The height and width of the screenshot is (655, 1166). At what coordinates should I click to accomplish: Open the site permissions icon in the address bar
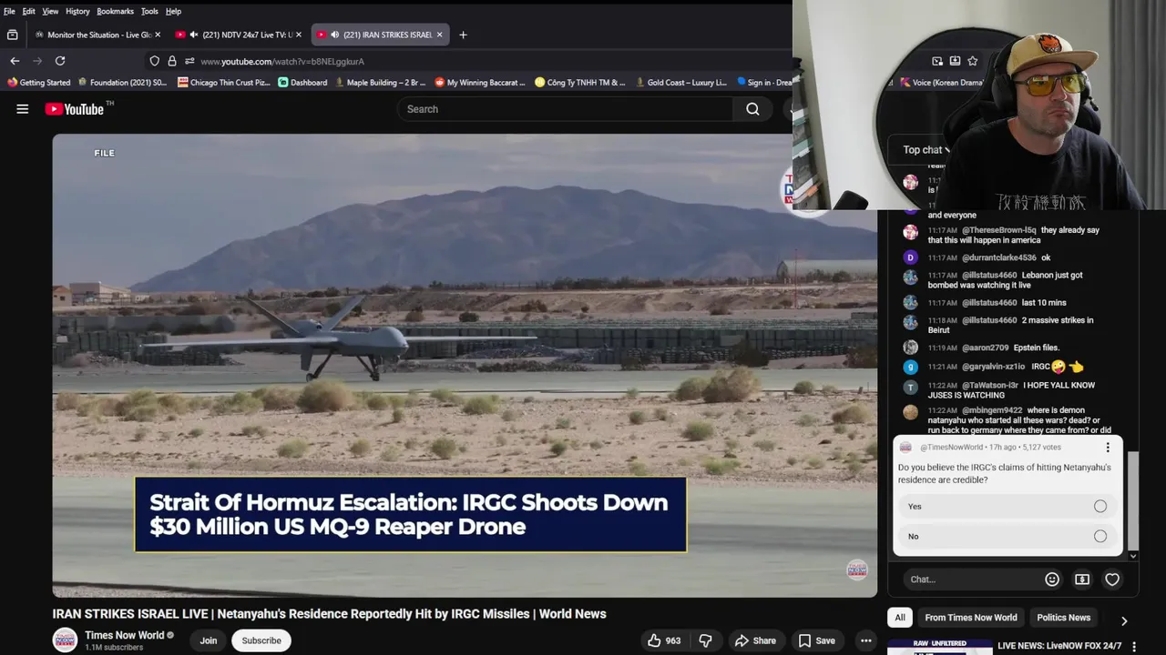coord(189,61)
